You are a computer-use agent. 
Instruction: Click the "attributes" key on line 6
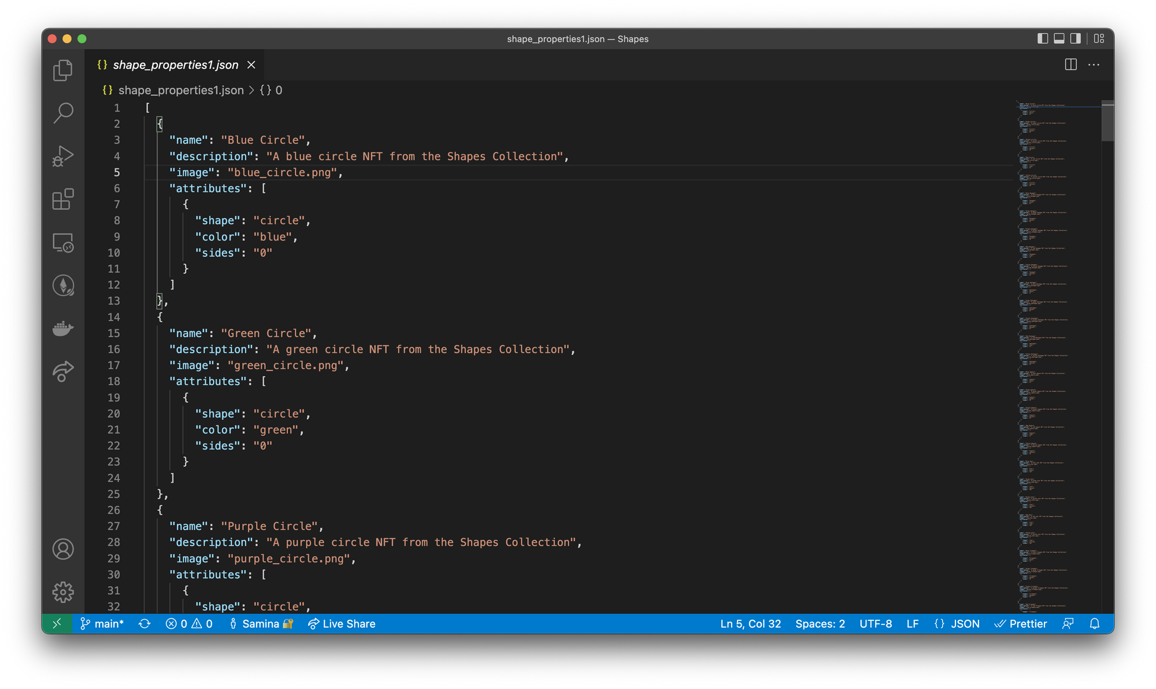pyautogui.click(x=208, y=188)
